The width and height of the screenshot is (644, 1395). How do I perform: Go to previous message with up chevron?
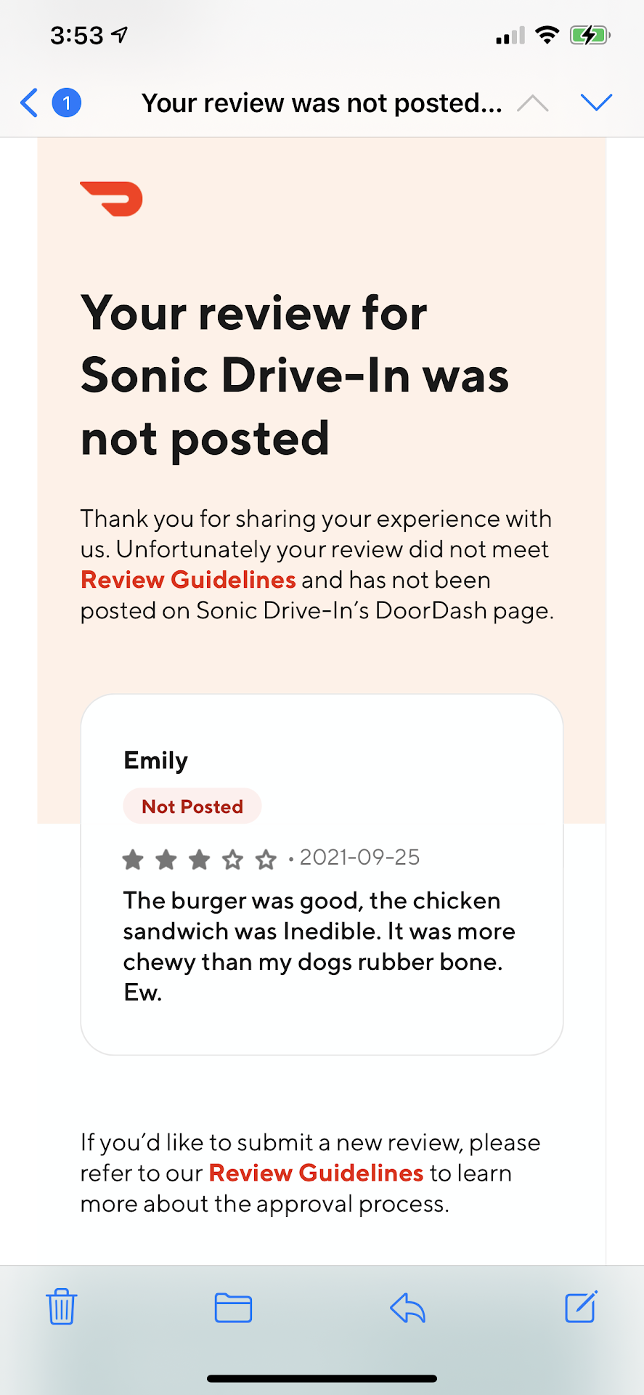532,103
